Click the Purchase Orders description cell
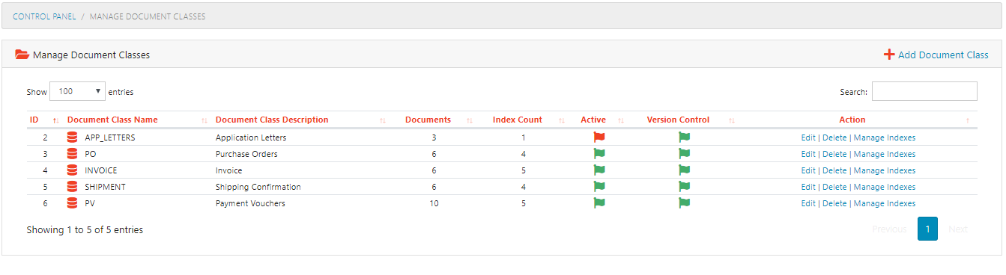The image size is (1006, 275). tap(246, 154)
